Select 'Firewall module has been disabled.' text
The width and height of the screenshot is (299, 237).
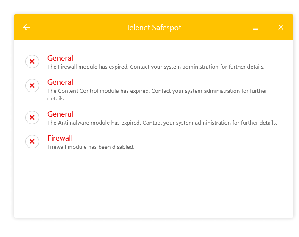pos(91,147)
